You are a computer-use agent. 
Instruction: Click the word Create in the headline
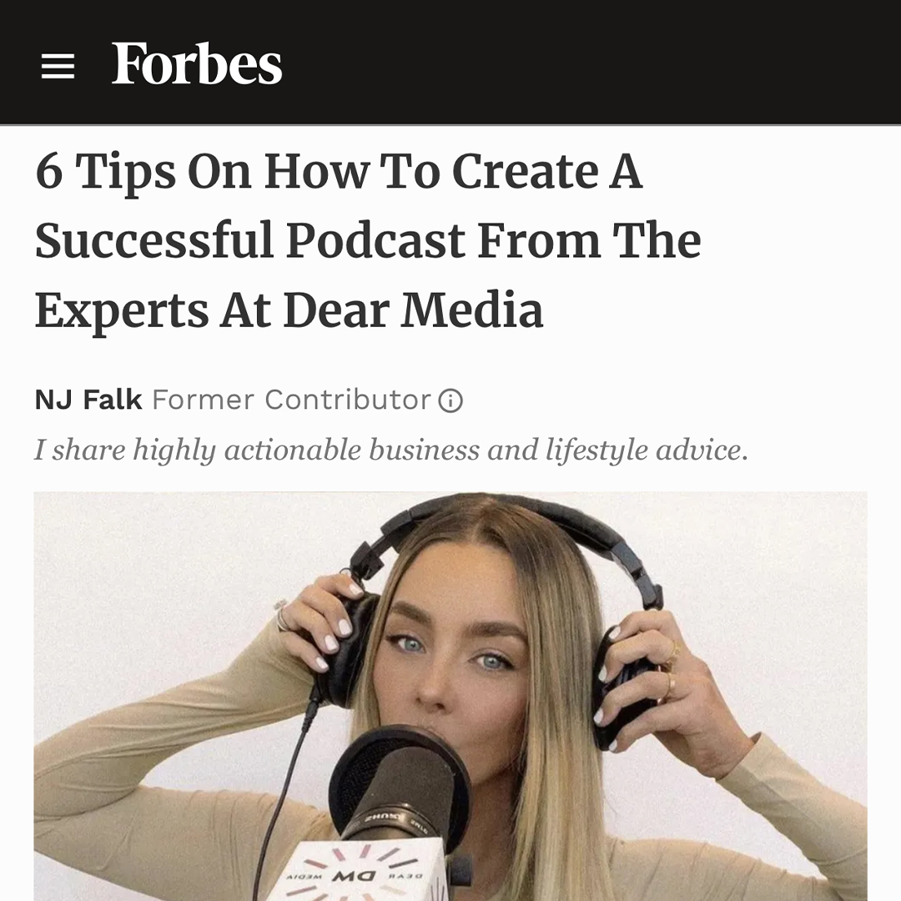click(x=526, y=171)
